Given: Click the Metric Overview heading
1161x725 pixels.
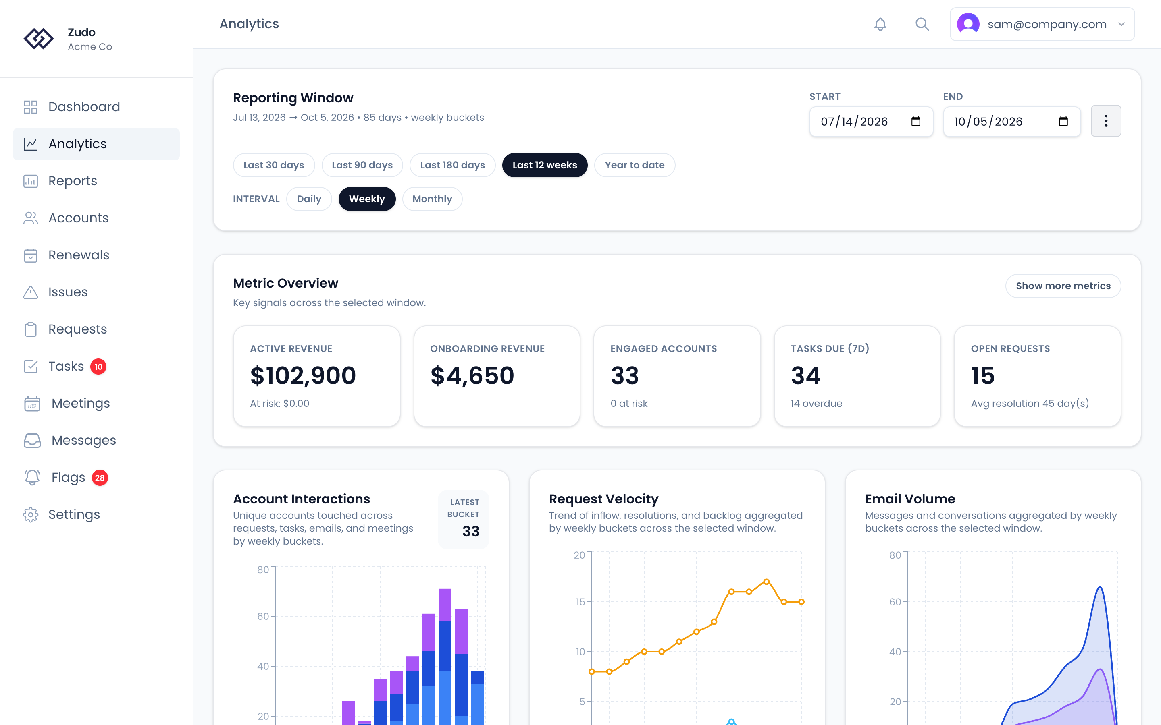Looking at the screenshot, I should pyautogui.click(x=285, y=284).
